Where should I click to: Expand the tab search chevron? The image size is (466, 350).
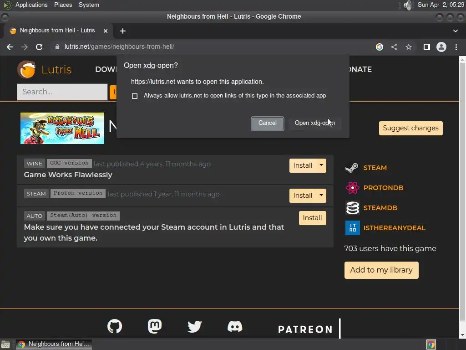tap(455, 31)
